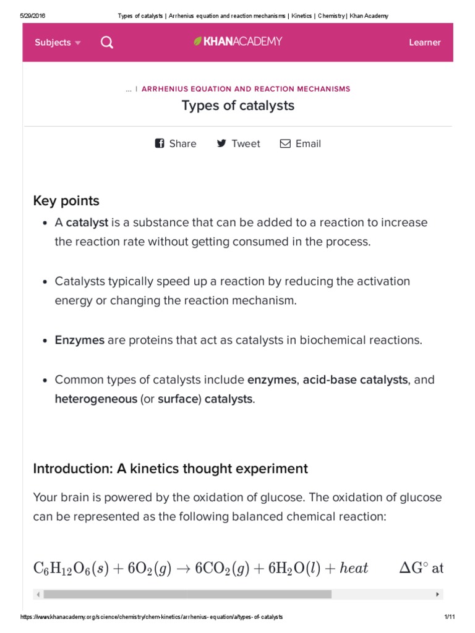Screen dimensions: 475x633
Task: Open Arrhenius Equation and Reaction Mechanisms link
Action: coord(246,89)
